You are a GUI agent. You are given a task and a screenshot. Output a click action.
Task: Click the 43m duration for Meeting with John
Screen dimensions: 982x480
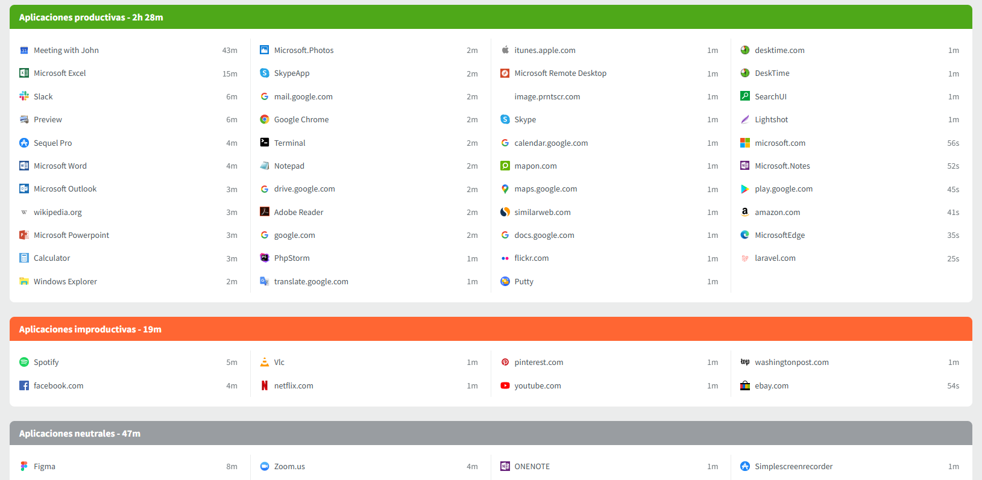[x=230, y=51]
